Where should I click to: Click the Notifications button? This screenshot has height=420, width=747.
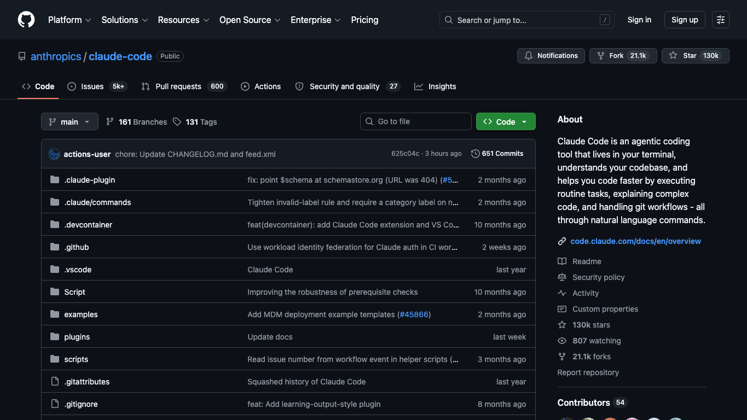(x=551, y=56)
